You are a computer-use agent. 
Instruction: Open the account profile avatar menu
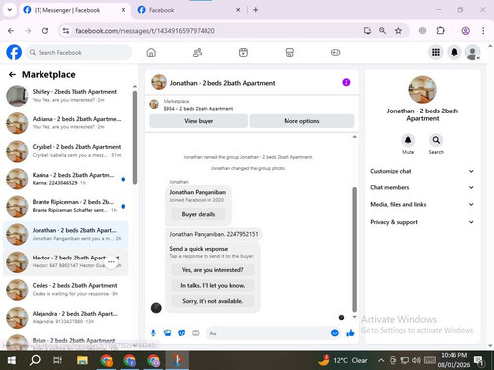coord(472,52)
